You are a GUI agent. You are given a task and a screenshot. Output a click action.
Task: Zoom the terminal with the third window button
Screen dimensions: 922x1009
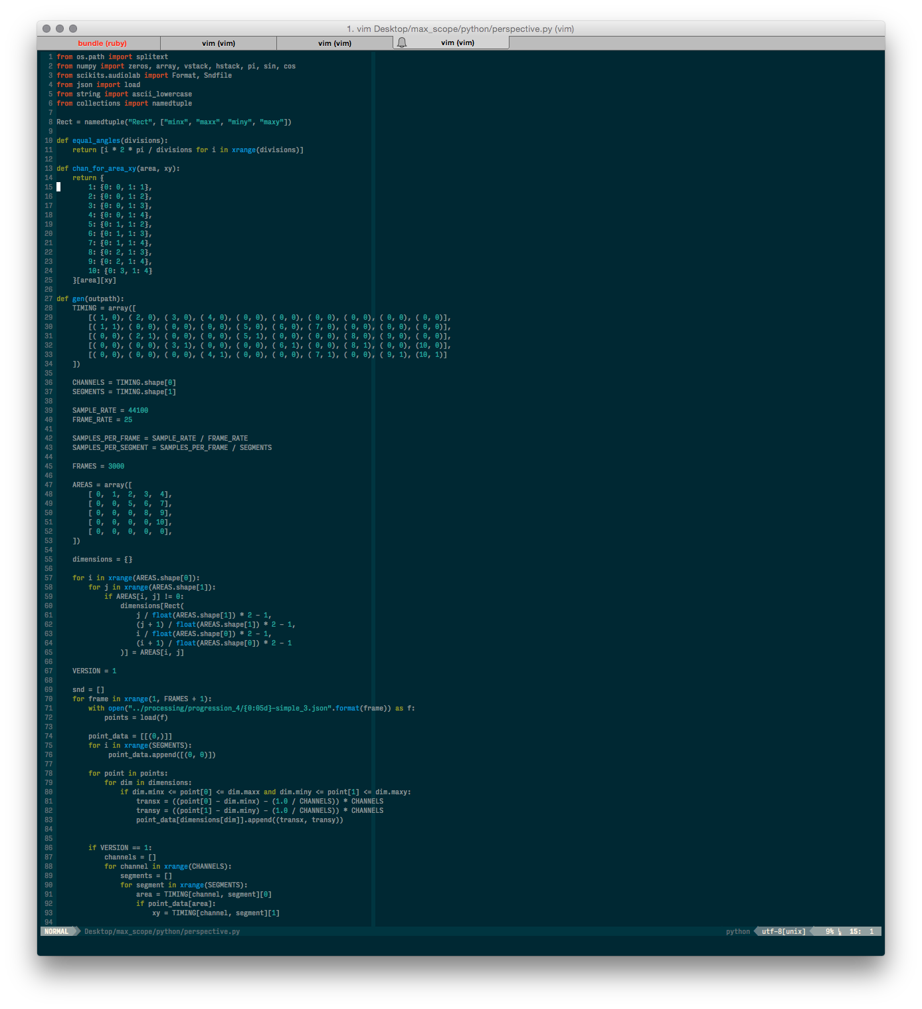coord(73,29)
